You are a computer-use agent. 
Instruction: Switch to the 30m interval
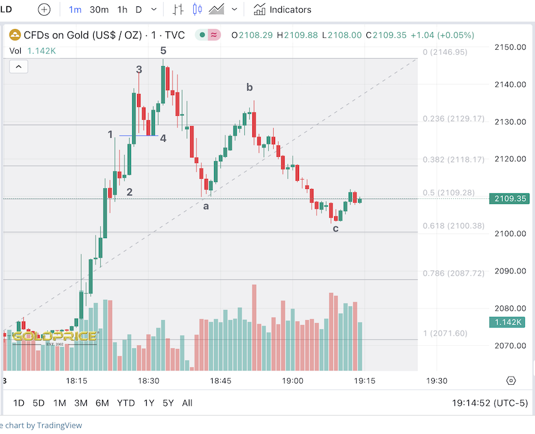(99, 9)
